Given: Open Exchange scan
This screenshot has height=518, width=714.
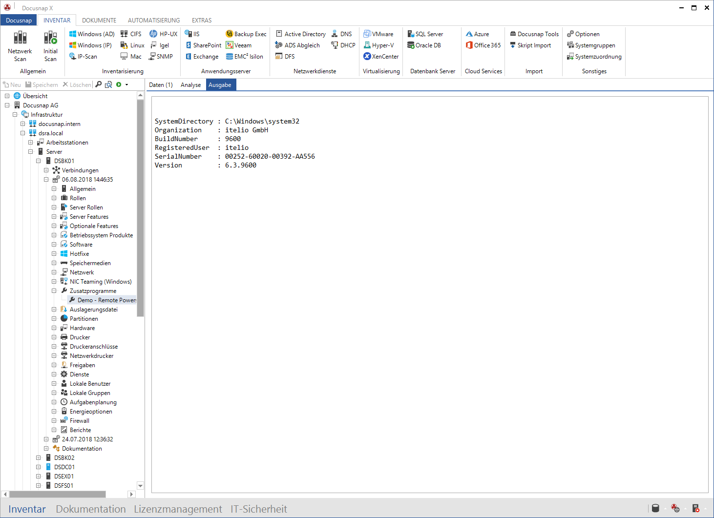Looking at the screenshot, I should (x=202, y=56).
